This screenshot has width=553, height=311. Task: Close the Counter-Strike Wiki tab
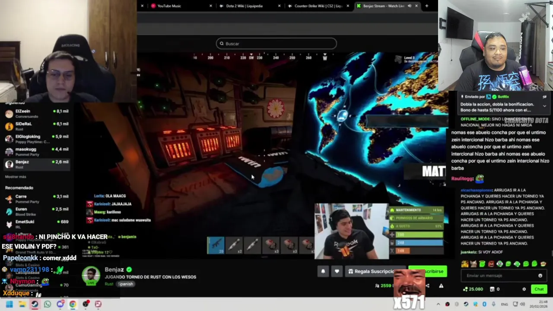[x=347, y=6]
